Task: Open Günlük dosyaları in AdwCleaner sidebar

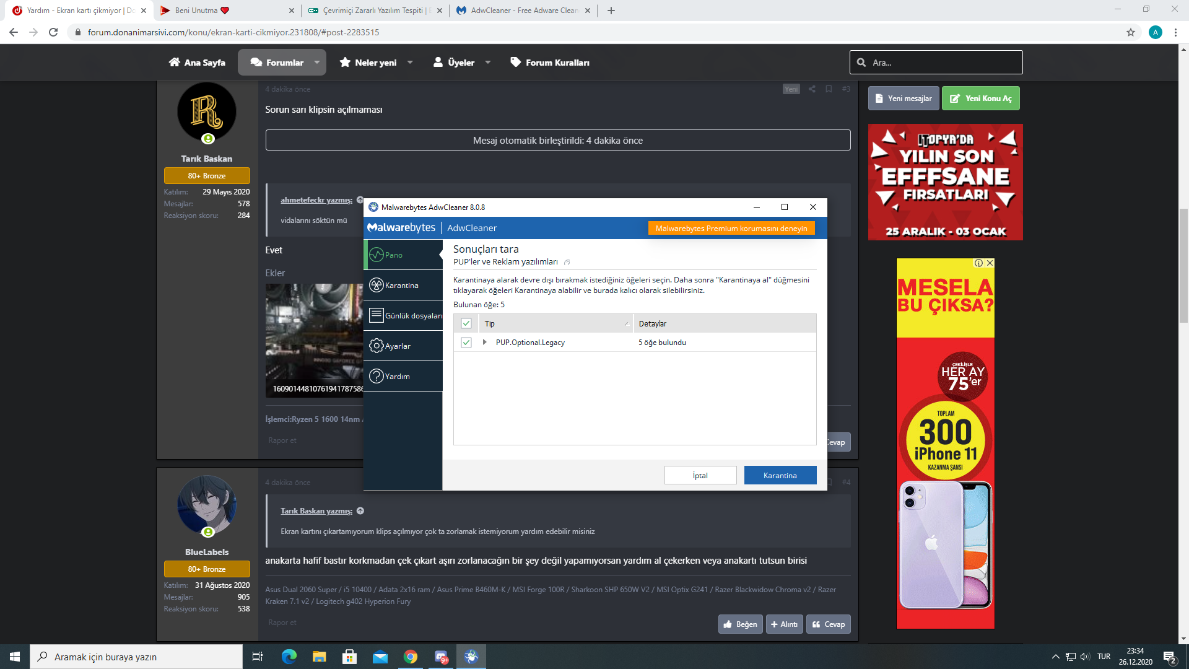Action: coord(403,315)
